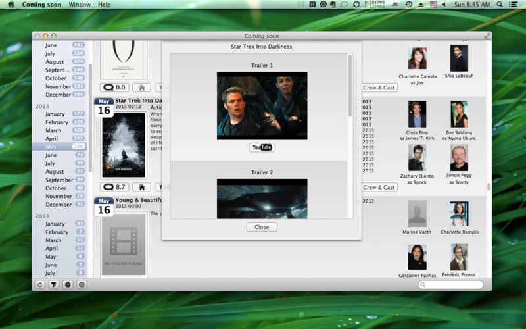This screenshot has height=329, width=526.
Task: Select the Charlotte Gainsbourg cast photo
Action: (417, 59)
